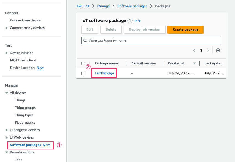Select page 1 in the pagination control
The image size is (235, 162).
click(201, 50)
